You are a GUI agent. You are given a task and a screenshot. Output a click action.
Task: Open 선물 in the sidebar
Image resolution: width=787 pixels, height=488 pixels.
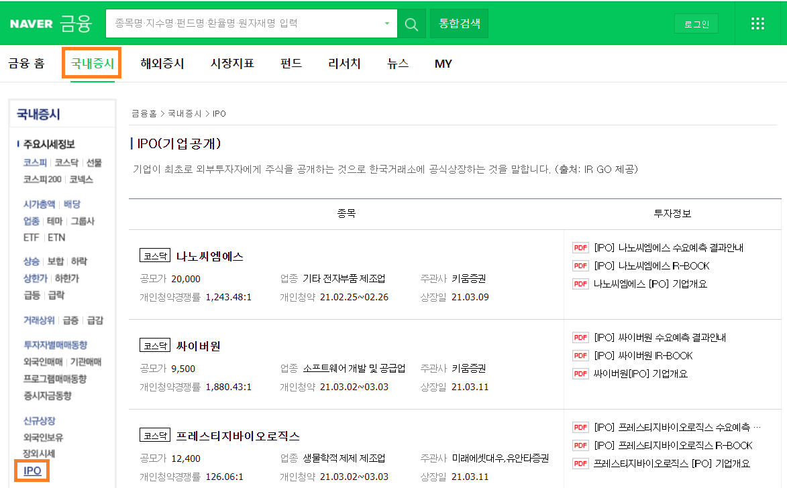pyautogui.click(x=94, y=162)
